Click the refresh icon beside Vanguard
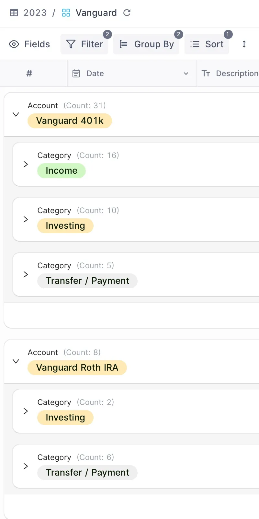 [127, 13]
